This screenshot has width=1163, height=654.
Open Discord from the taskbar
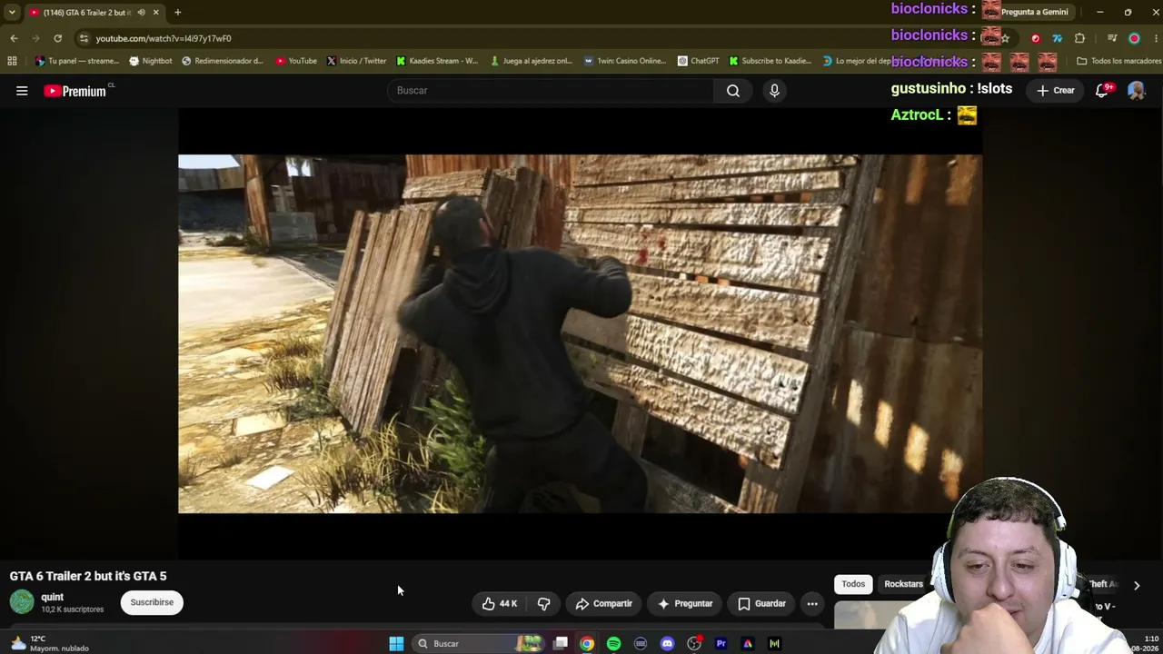pyautogui.click(x=667, y=643)
